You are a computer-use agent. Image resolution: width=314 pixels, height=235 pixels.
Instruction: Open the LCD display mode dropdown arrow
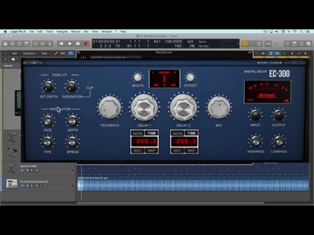238,44
